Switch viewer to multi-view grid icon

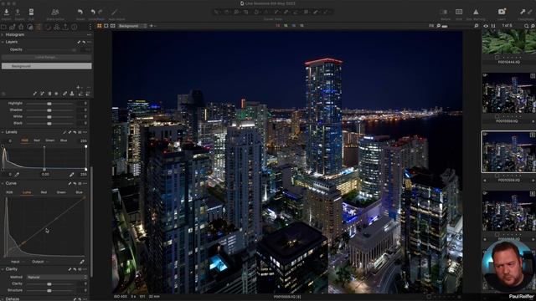(100, 26)
